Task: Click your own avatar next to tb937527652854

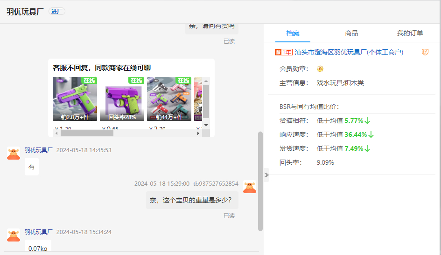Action: 250,187
